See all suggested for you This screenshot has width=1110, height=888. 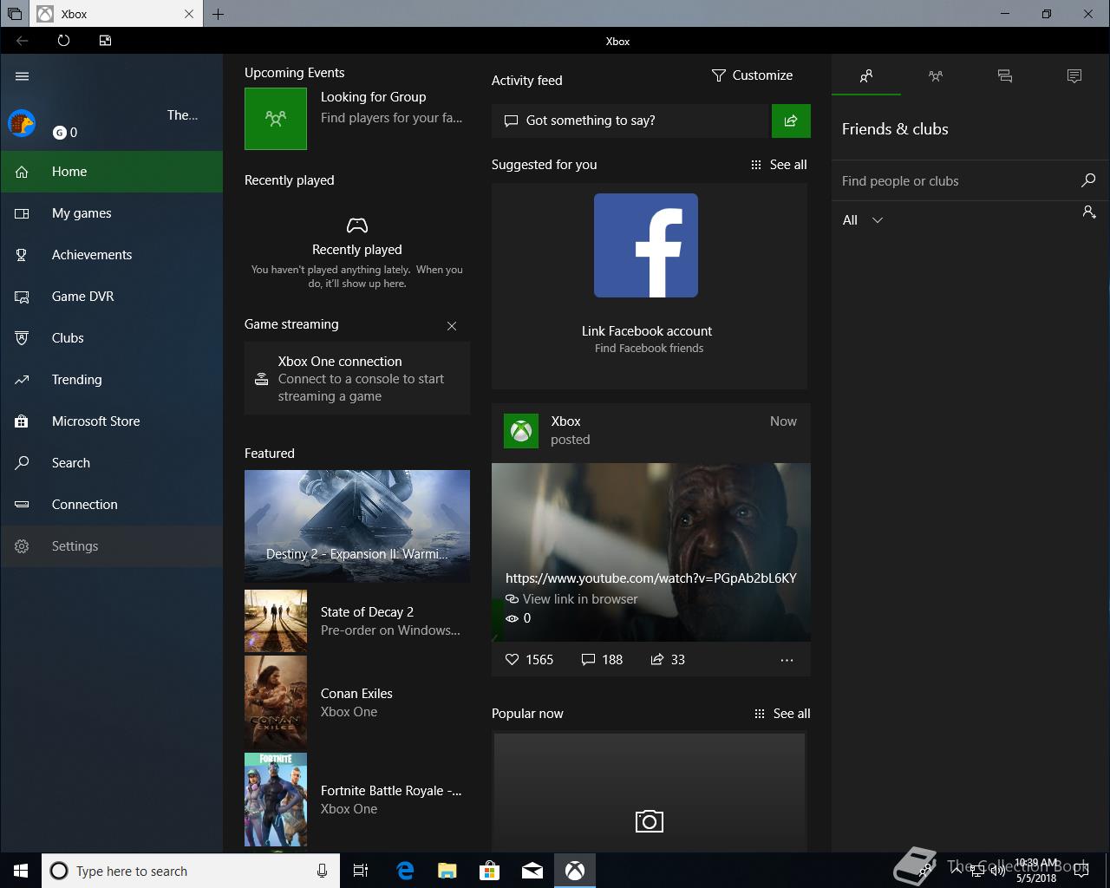pos(779,165)
